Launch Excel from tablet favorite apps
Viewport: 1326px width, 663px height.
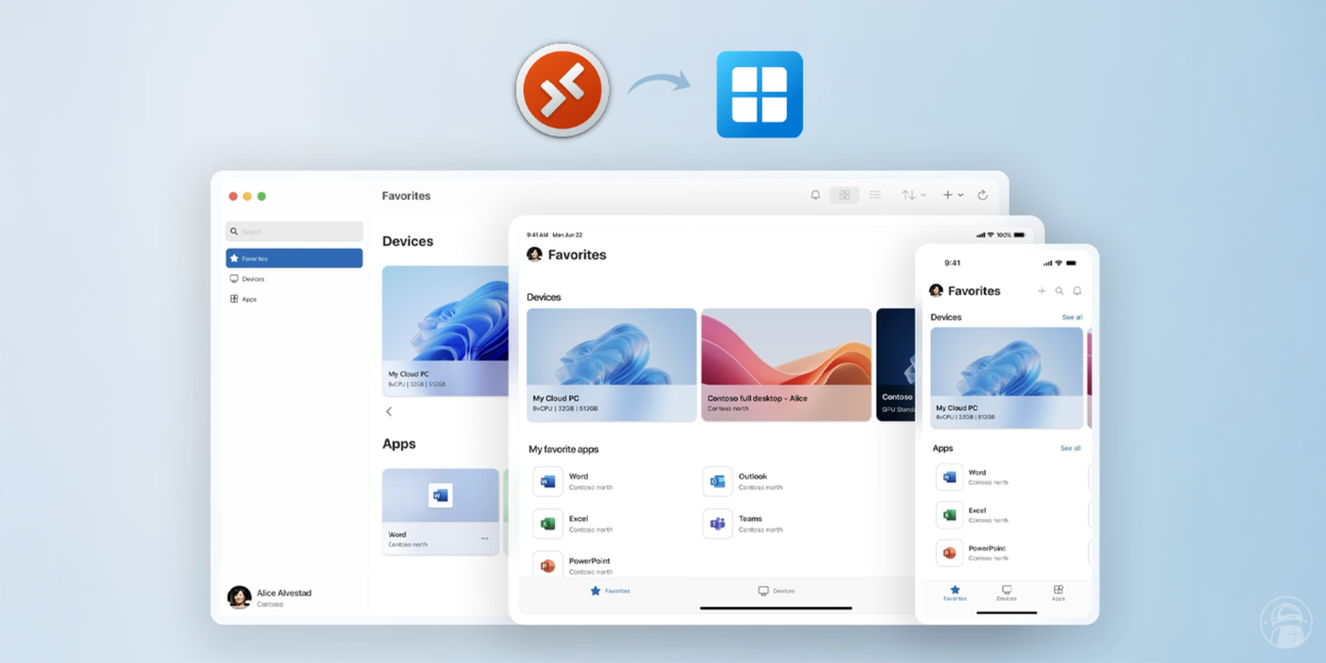573,523
